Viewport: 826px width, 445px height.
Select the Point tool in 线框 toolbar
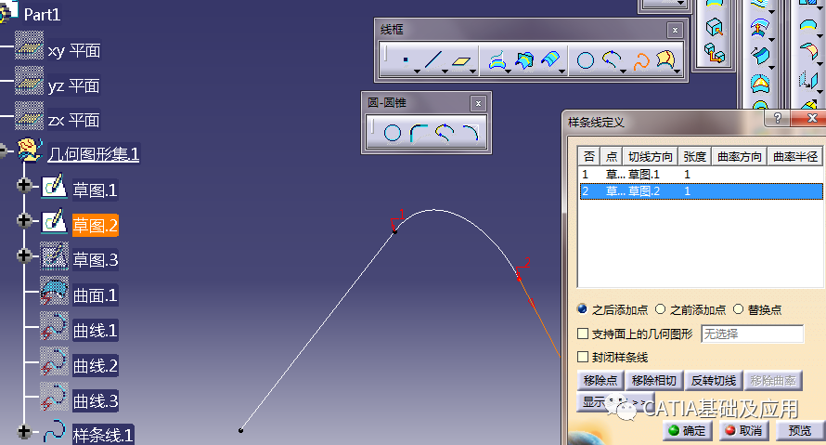click(x=405, y=60)
